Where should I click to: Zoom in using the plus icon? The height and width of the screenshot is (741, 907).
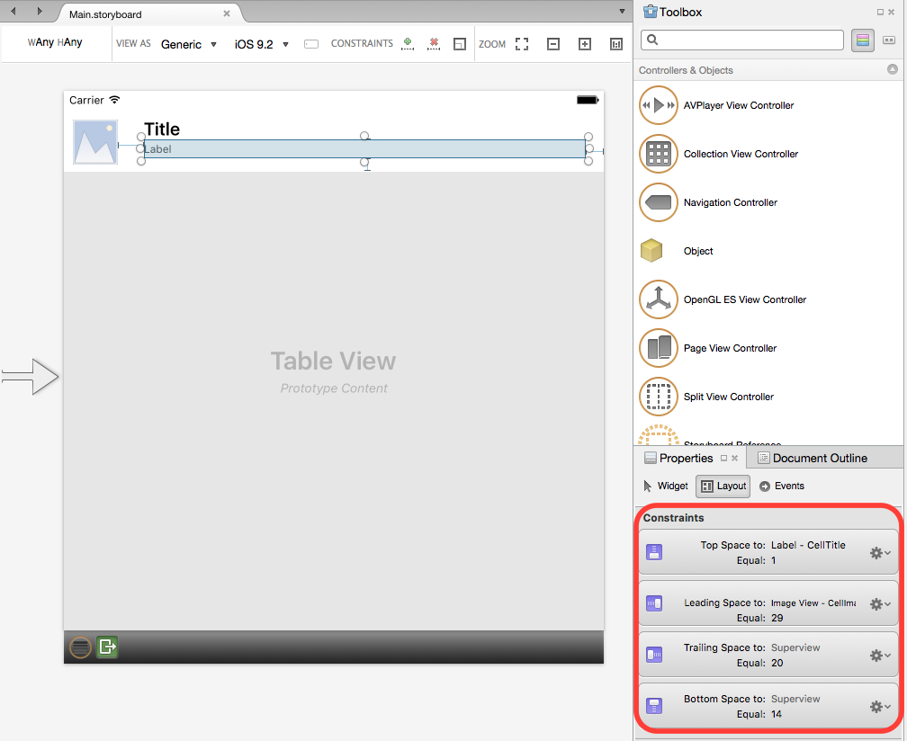click(x=585, y=44)
